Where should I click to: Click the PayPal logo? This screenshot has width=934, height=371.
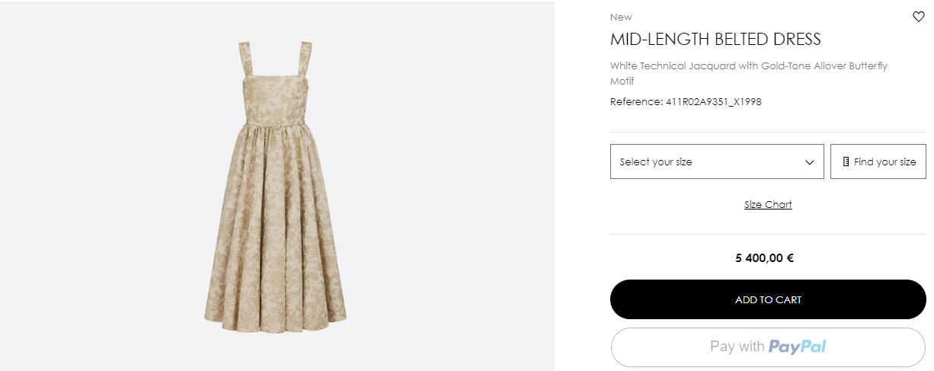tap(797, 347)
